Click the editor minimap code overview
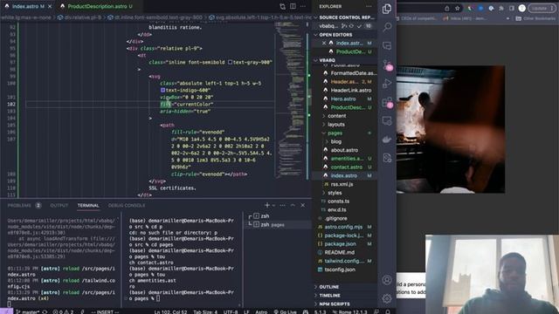 (291, 99)
